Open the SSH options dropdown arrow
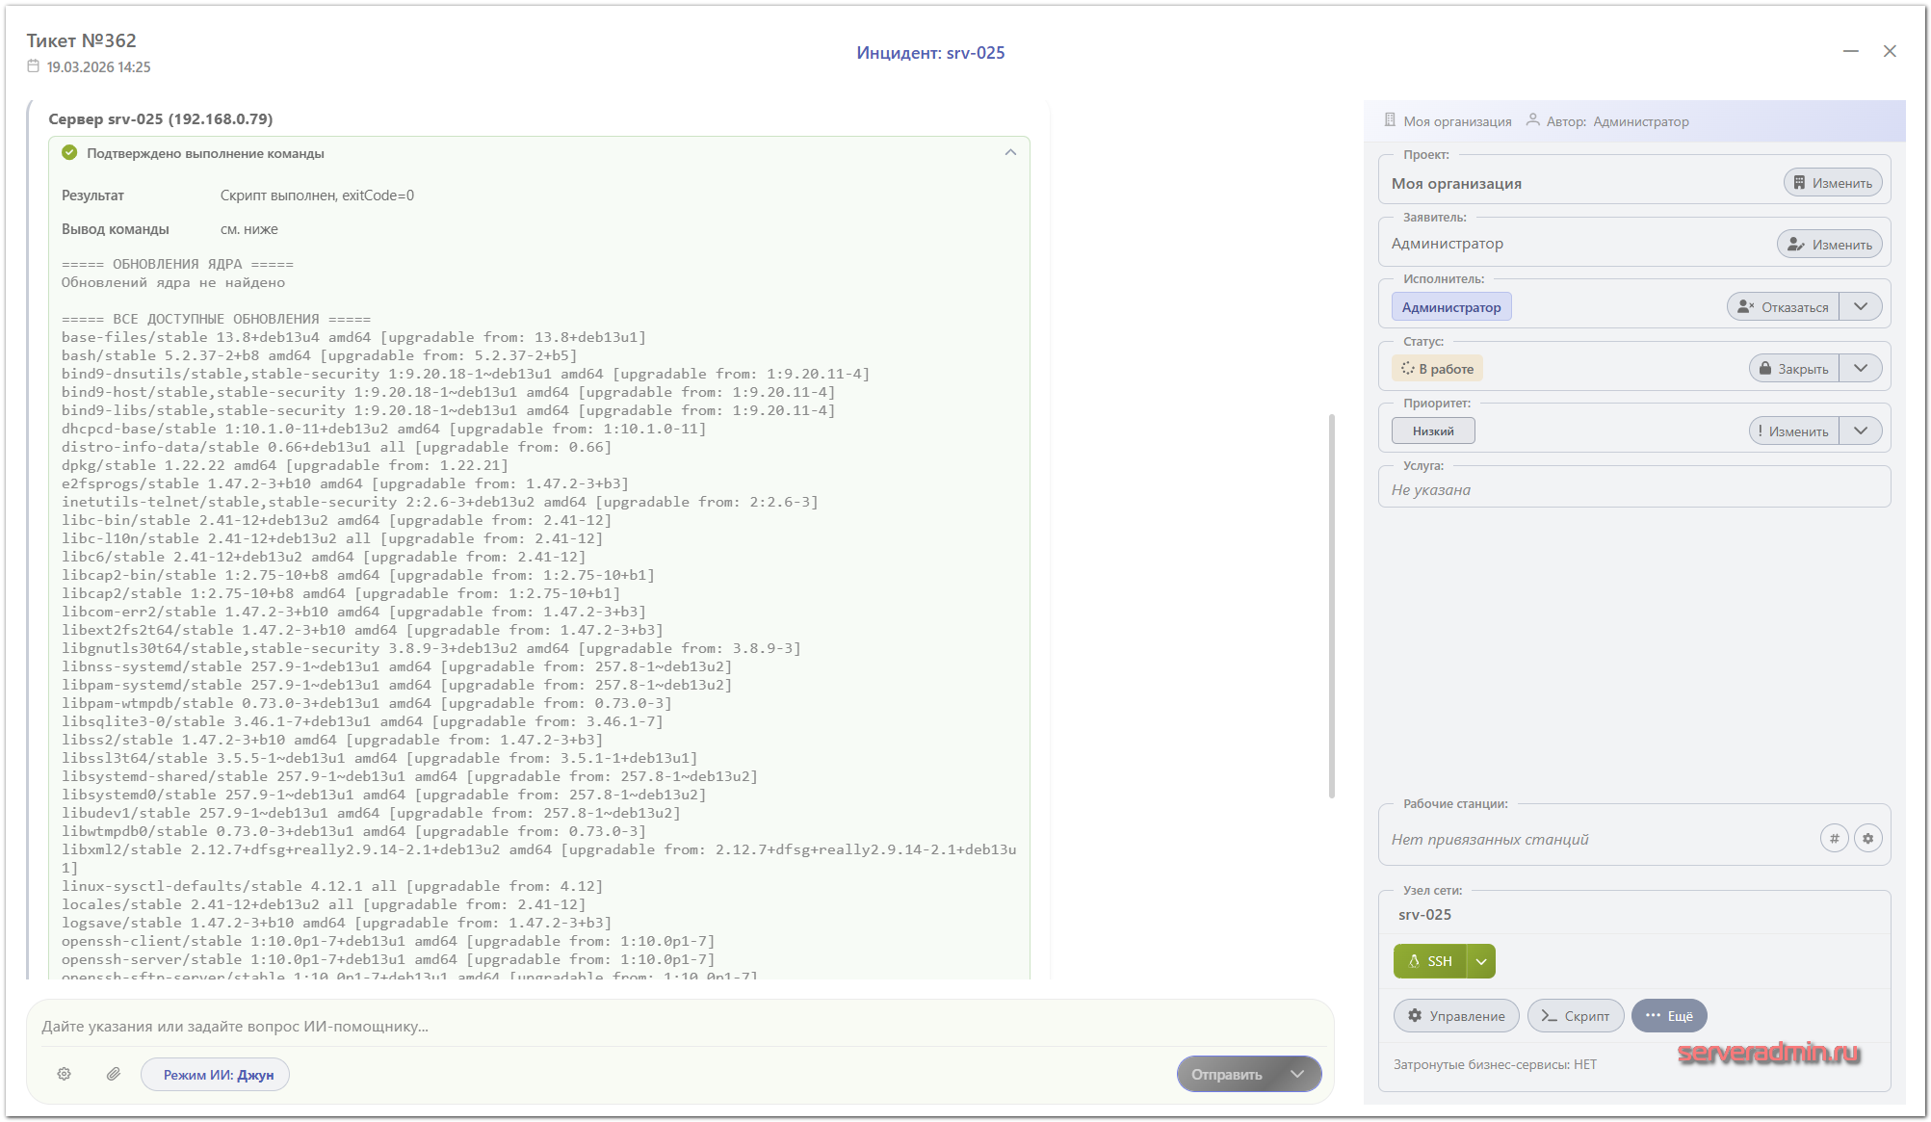 coord(1481,961)
